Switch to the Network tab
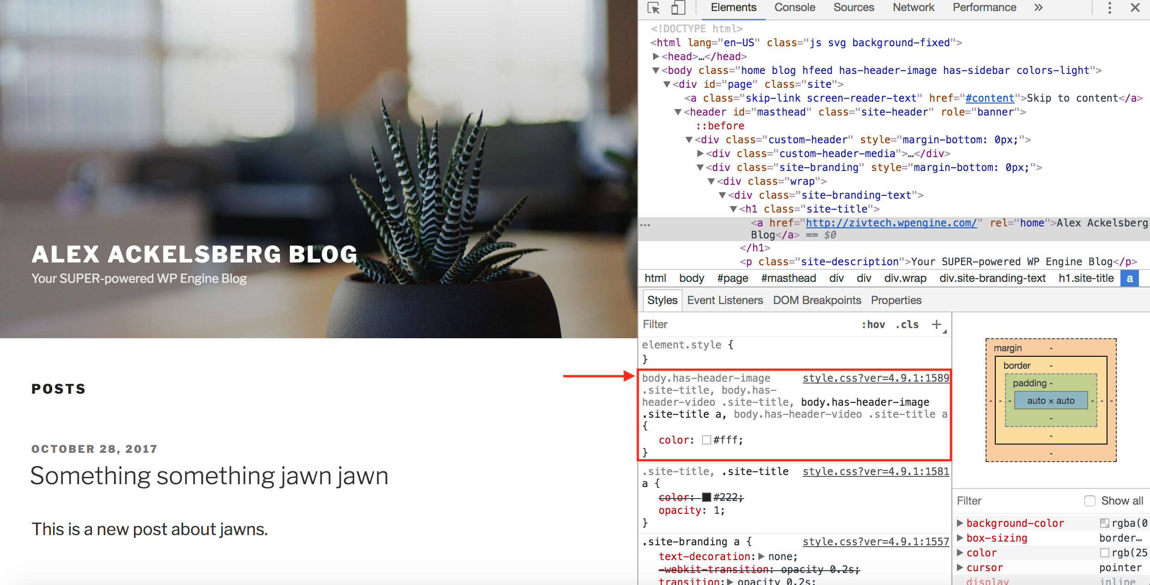Screen dimensions: 1150x585 tap(913, 7)
